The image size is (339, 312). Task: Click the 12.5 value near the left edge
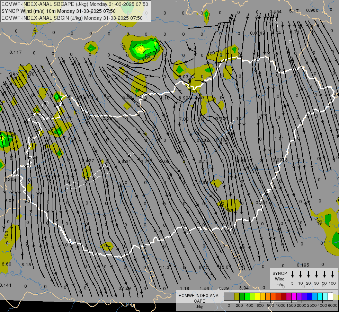10,180
